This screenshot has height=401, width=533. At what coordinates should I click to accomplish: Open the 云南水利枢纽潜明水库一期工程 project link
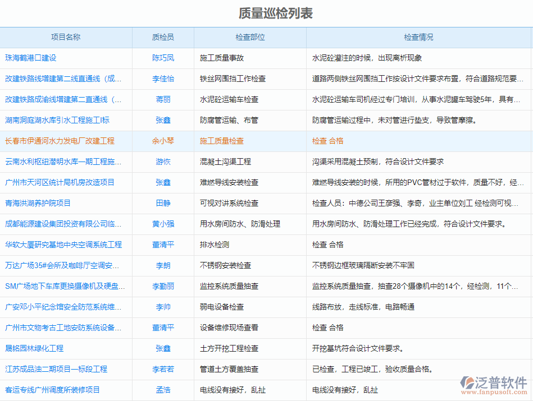point(67,162)
